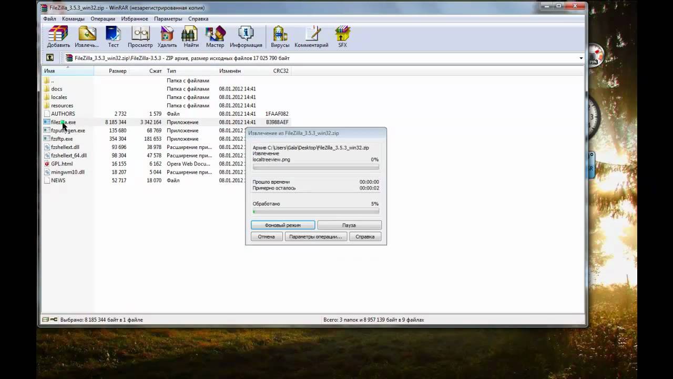Image resolution: width=673 pixels, height=379 pixels.
Task: Open the Файл menu
Action: pos(49,18)
